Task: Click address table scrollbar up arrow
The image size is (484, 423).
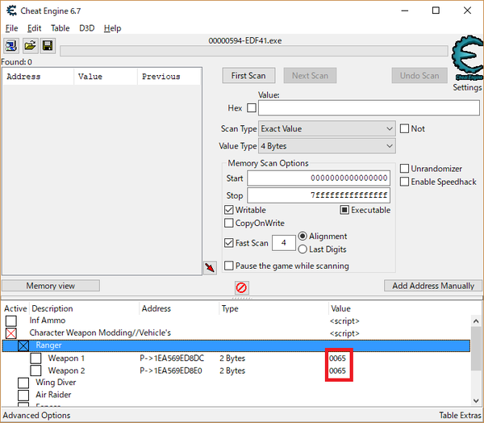Action: click(x=476, y=321)
